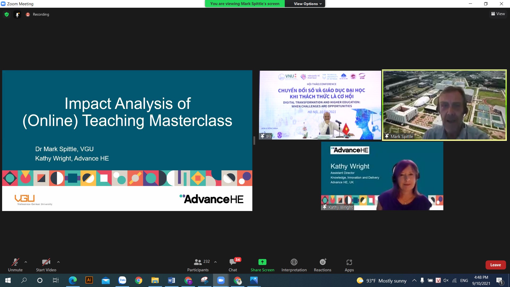Click the divider handle between share and videos
This screenshot has height=287, width=510.
pos(254,141)
